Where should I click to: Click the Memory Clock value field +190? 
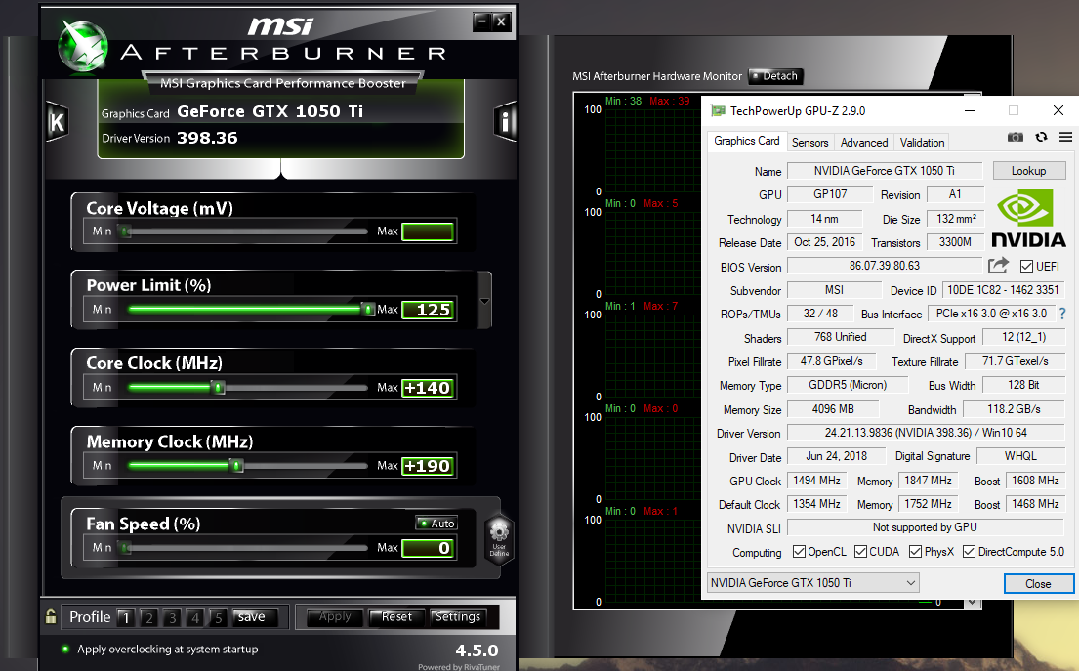(428, 466)
